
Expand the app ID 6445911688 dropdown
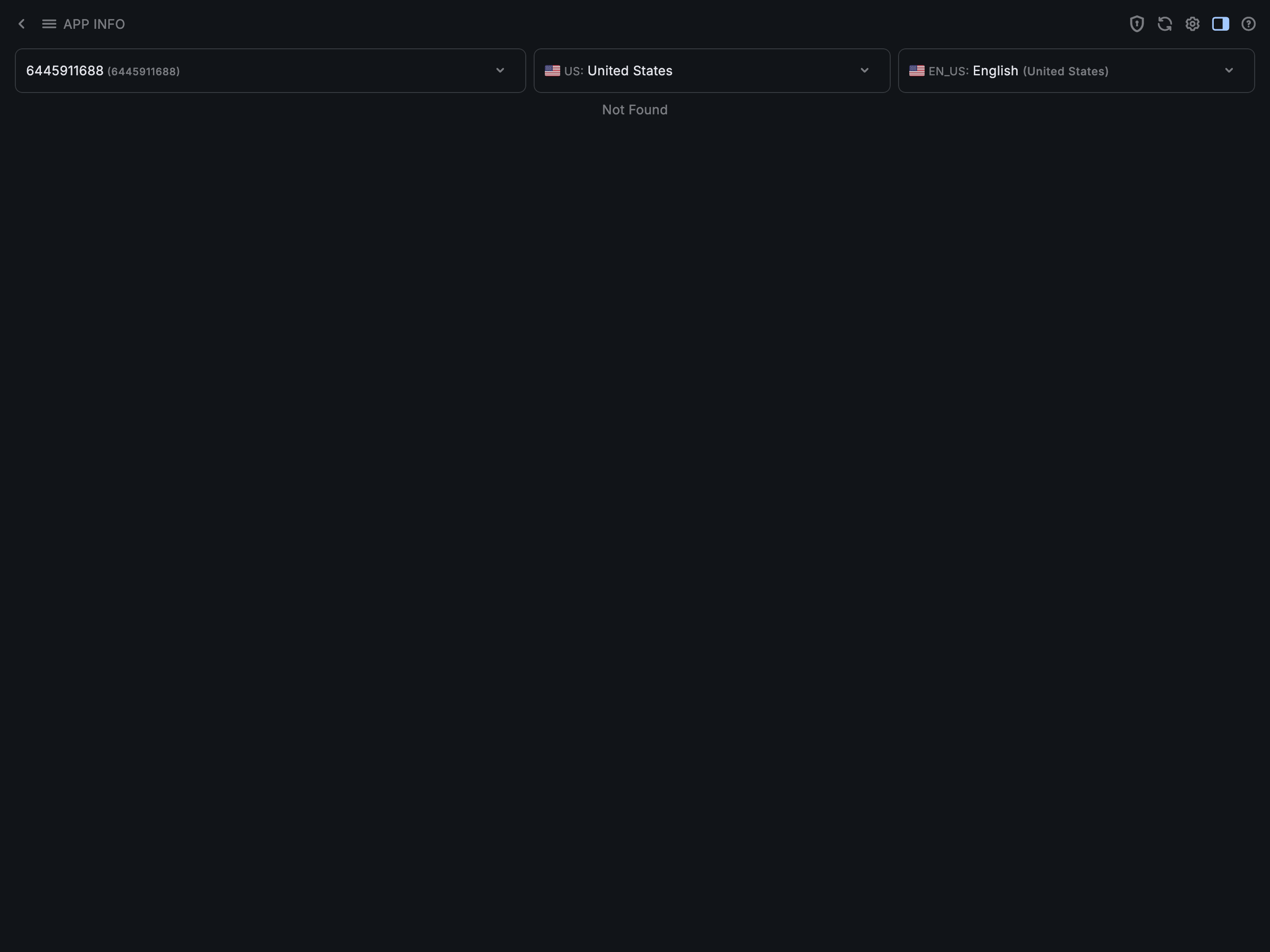click(500, 71)
